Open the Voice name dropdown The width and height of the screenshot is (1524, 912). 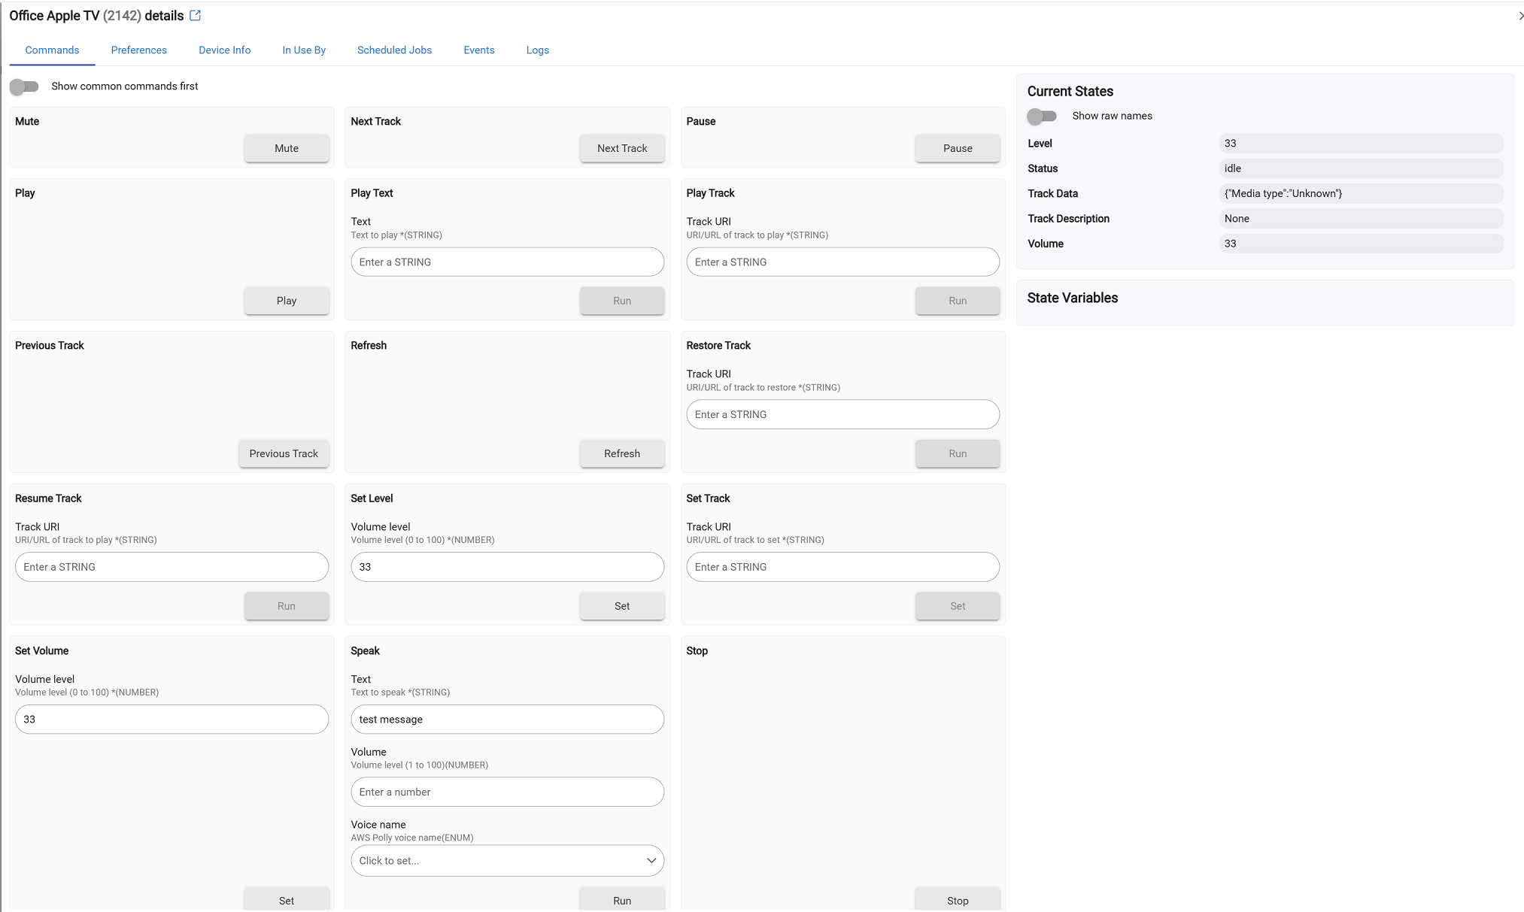pos(507,861)
